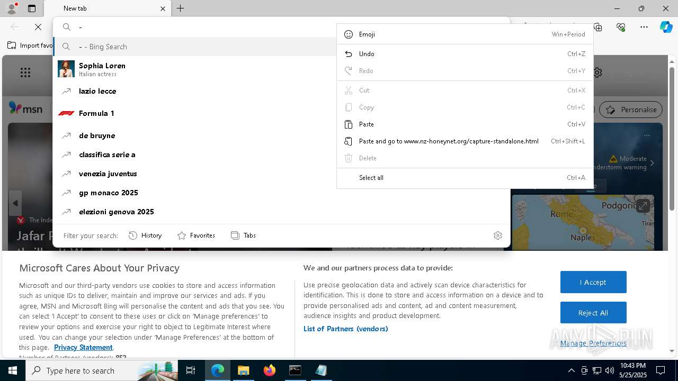
Task: Select '- - Bing Search' suggestion
Action: tap(194, 47)
